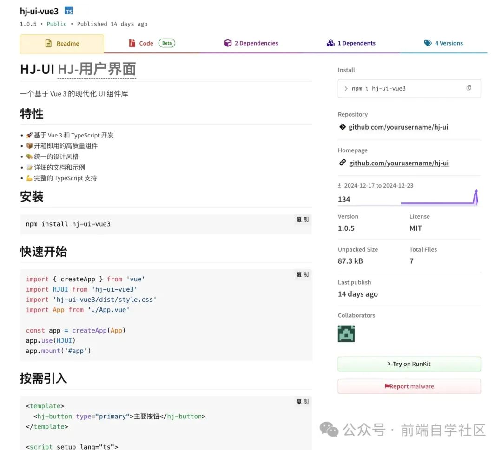The width and height of the screenshot is (502, 450).
Task: Click the homepage chain link icon
Action: point(343,163)
